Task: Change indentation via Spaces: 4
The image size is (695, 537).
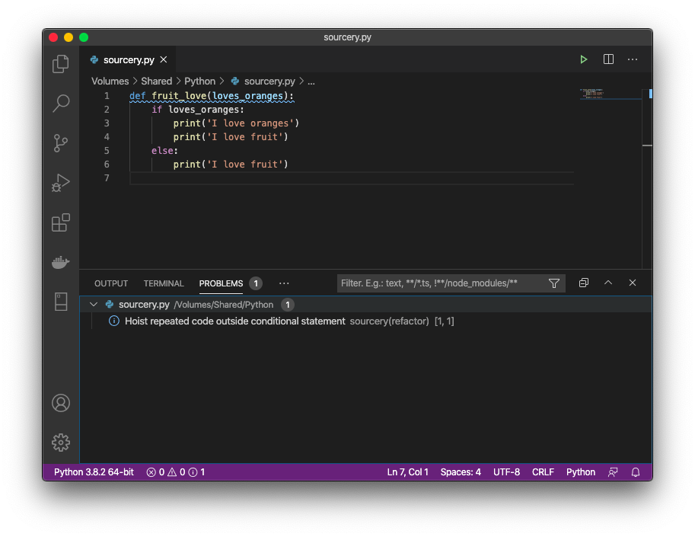Action: point(461,472)
